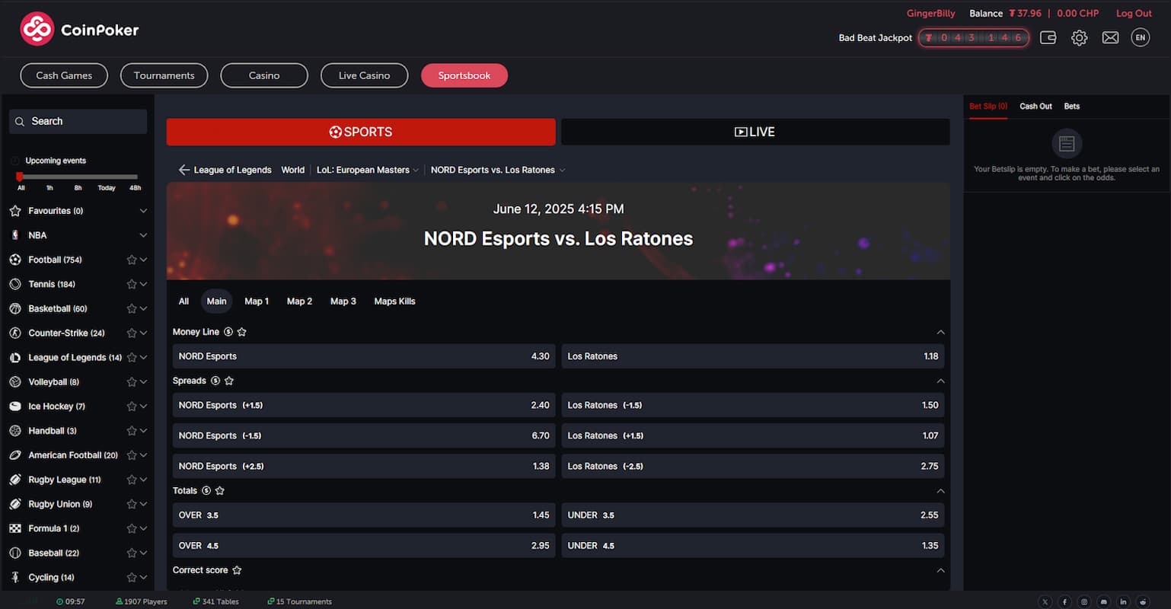Select OVER 3.5 odds 1.45
This screenshot has width=1171, height=609.
click(364, 515)
